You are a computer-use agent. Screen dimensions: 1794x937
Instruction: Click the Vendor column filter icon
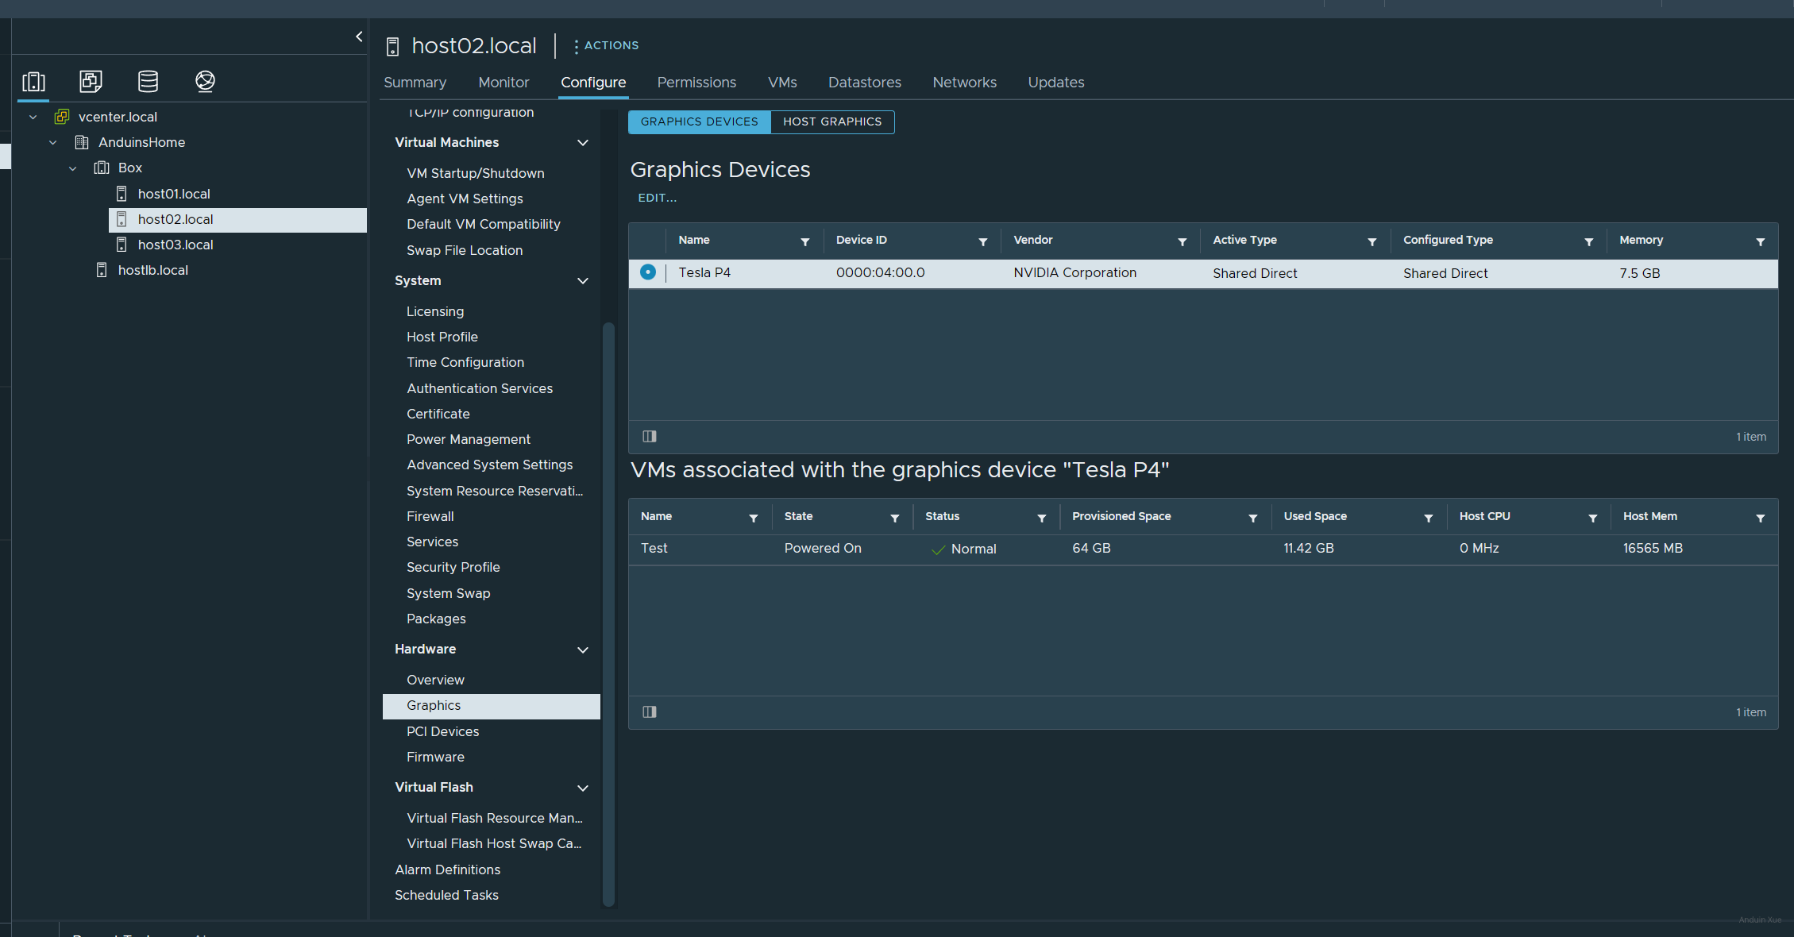coord(1182,241)
